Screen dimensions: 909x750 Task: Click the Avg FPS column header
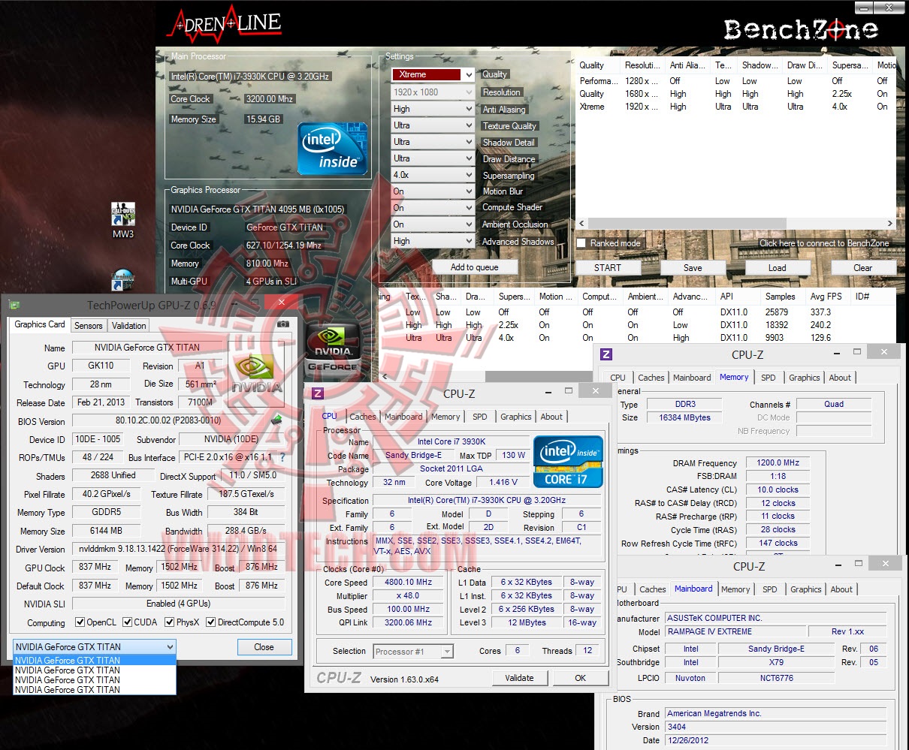pyautogui.click(x=826, y=297)
